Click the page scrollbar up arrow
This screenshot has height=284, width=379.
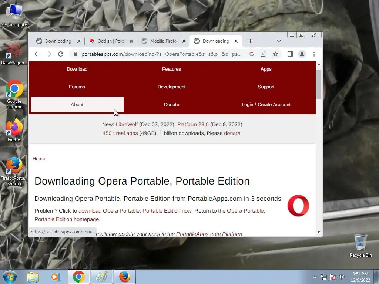coord(319,64)
